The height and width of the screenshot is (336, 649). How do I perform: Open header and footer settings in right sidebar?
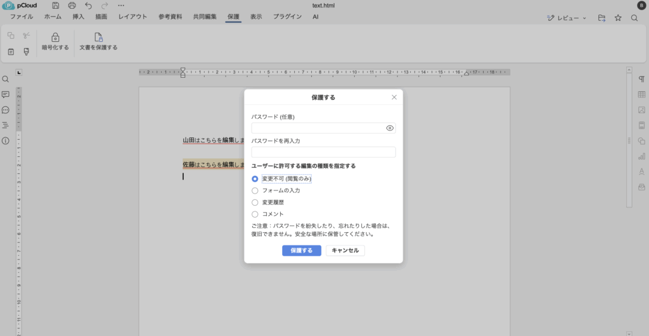coord(641,125)
